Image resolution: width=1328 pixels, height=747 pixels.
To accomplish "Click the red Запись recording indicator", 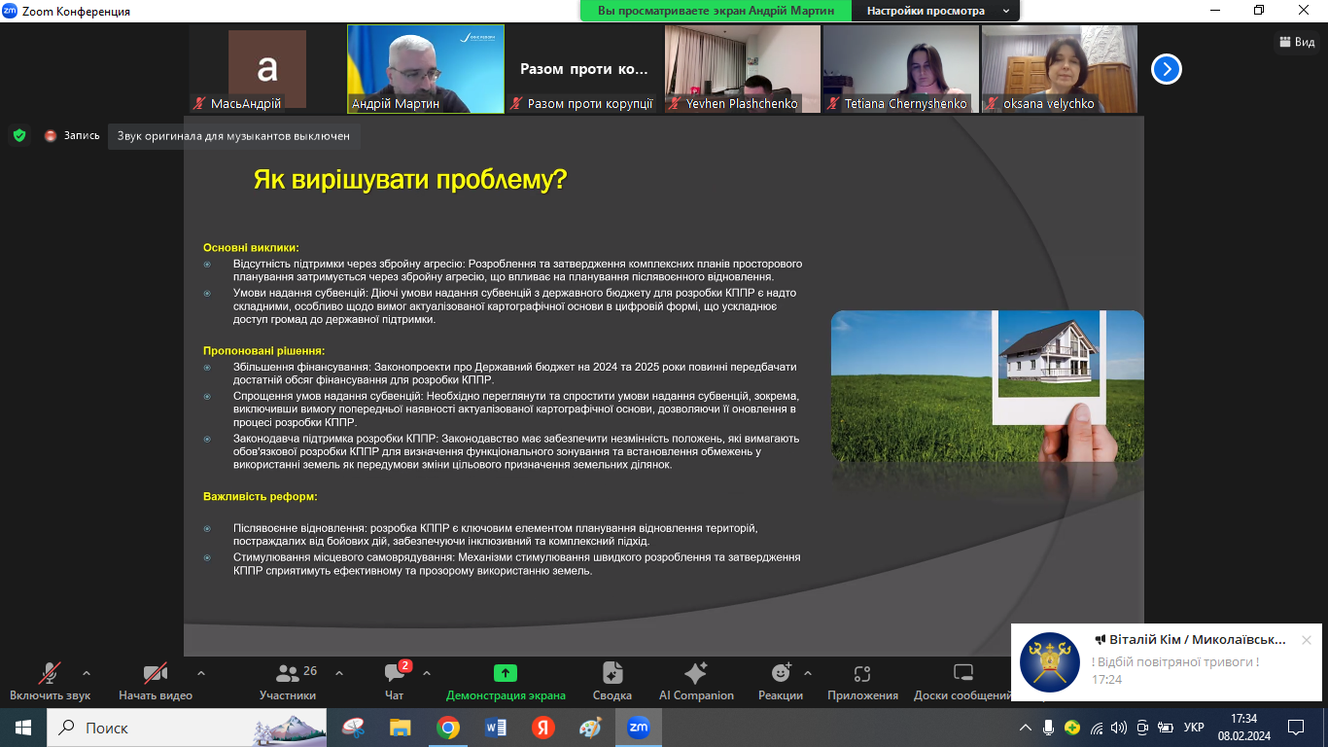I will click(72, 136).
